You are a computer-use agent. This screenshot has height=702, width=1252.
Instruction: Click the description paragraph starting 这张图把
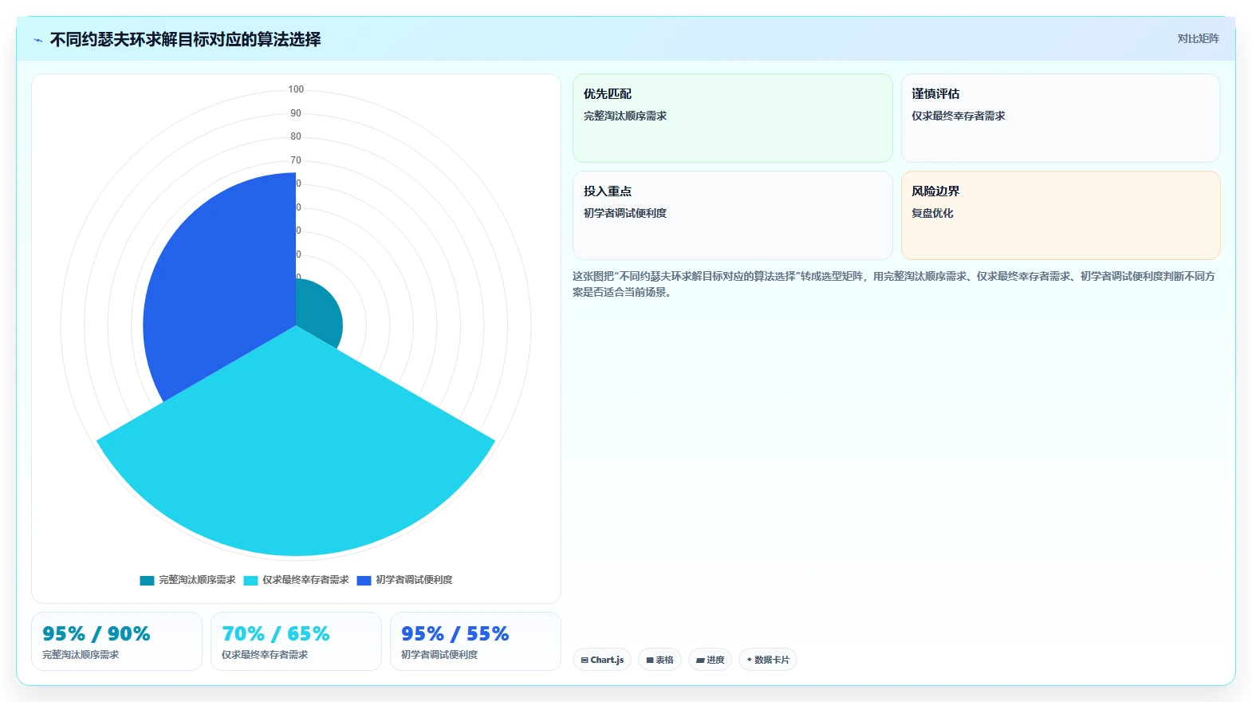click(x=894, y=284)
